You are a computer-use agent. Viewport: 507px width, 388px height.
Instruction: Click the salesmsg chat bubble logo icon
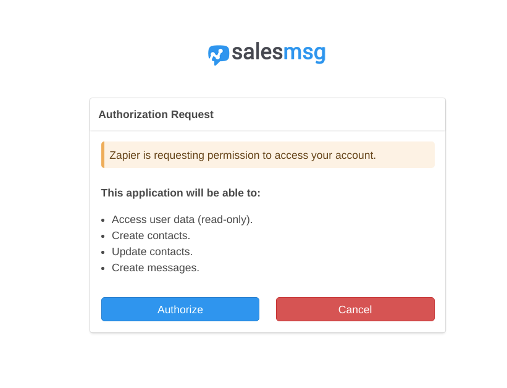(218, 55)
